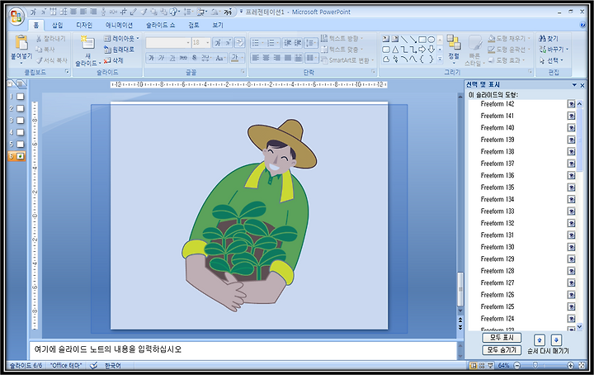Screen dimensions: 594x375
Task: Open the font name combo box
Action: tap(167, 43)
